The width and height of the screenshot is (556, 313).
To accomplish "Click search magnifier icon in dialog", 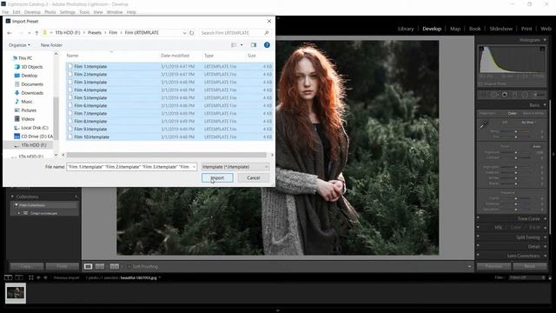I will (267, 33).
